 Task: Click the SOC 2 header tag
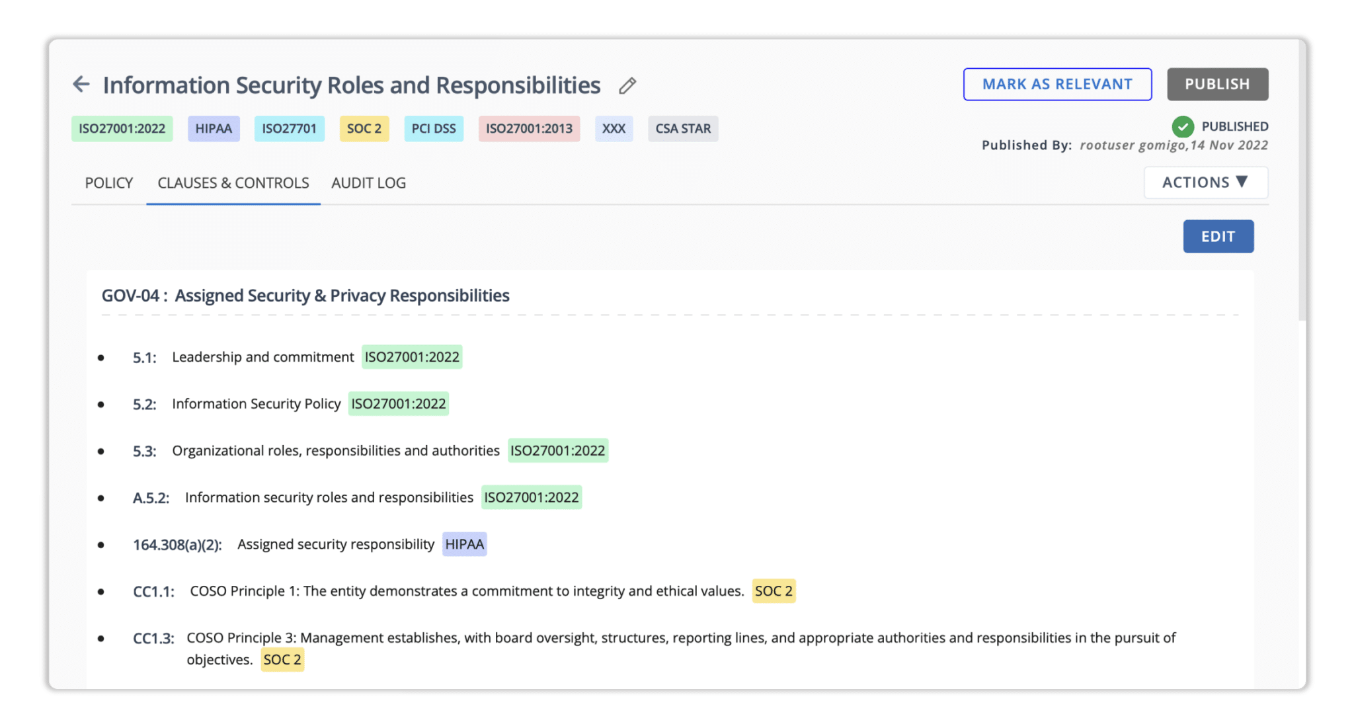(x=364, y=128)
